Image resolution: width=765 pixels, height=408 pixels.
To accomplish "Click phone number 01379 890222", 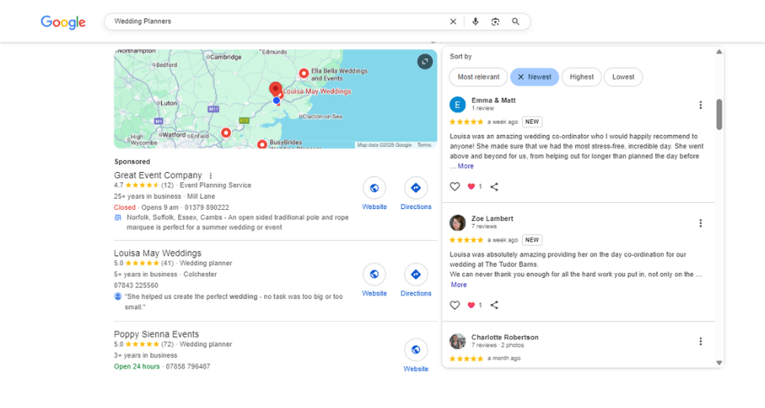I will pos(207,208).
